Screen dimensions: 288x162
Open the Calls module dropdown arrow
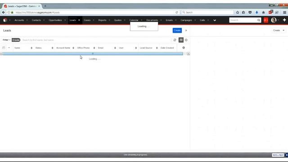208,20
